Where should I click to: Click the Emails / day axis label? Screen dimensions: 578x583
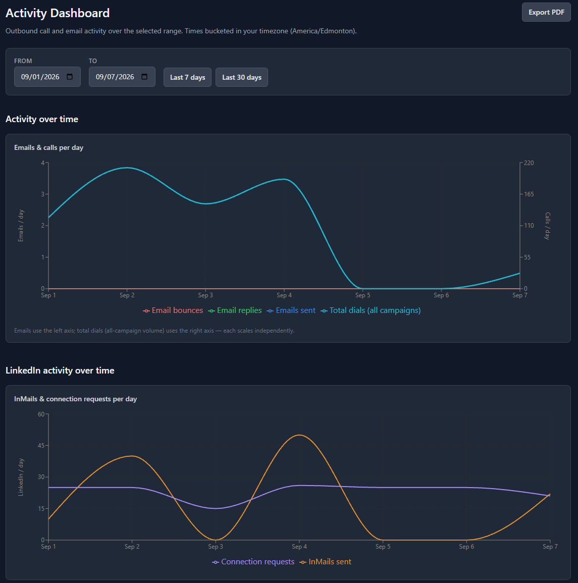coord(21,226)
